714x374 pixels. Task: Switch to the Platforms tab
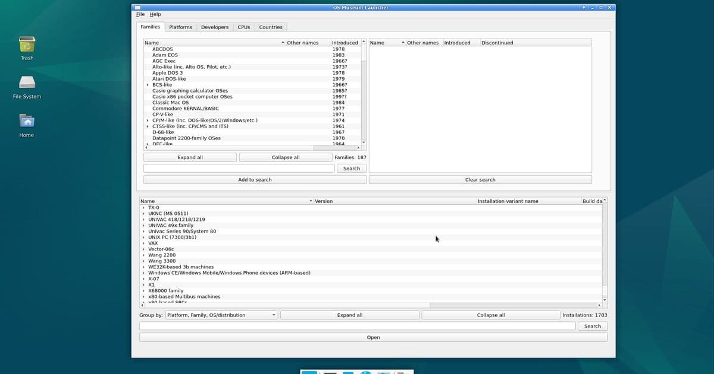click(x=180, y=27)
